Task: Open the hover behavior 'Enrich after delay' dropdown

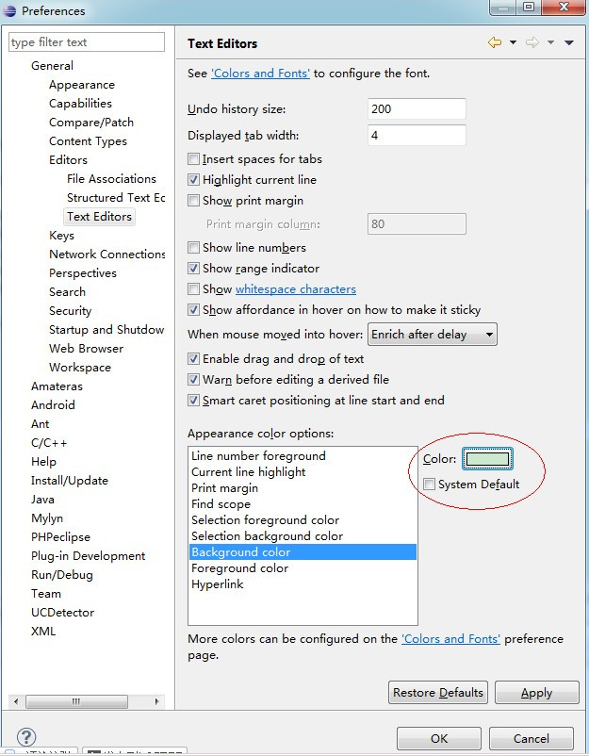Action: 433,335
